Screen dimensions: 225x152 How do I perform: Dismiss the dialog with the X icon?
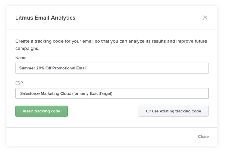(x=205, y=18)
